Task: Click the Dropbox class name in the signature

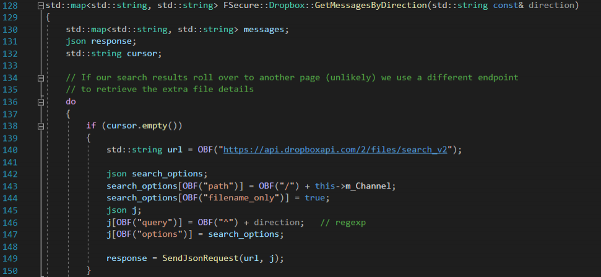Action: click(x=287, y=6)
